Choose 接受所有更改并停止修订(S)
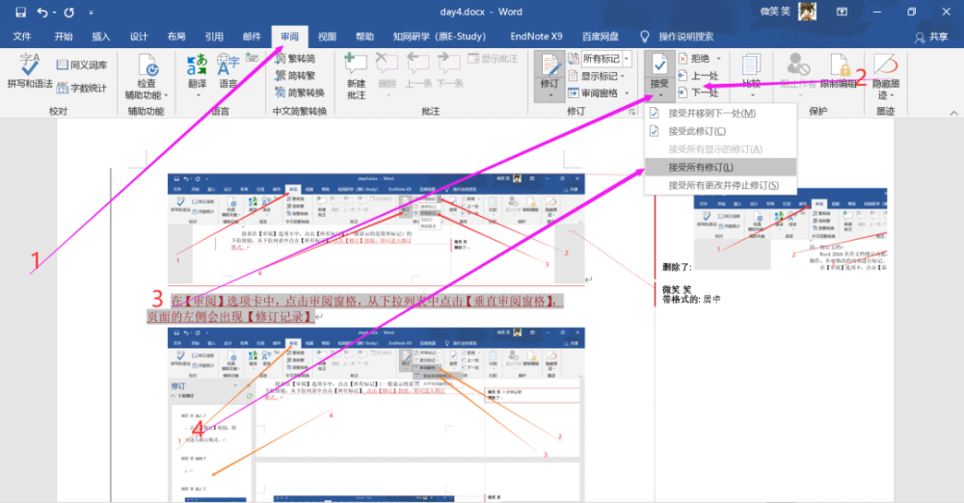The image size is (964, 503). point(720,185)
